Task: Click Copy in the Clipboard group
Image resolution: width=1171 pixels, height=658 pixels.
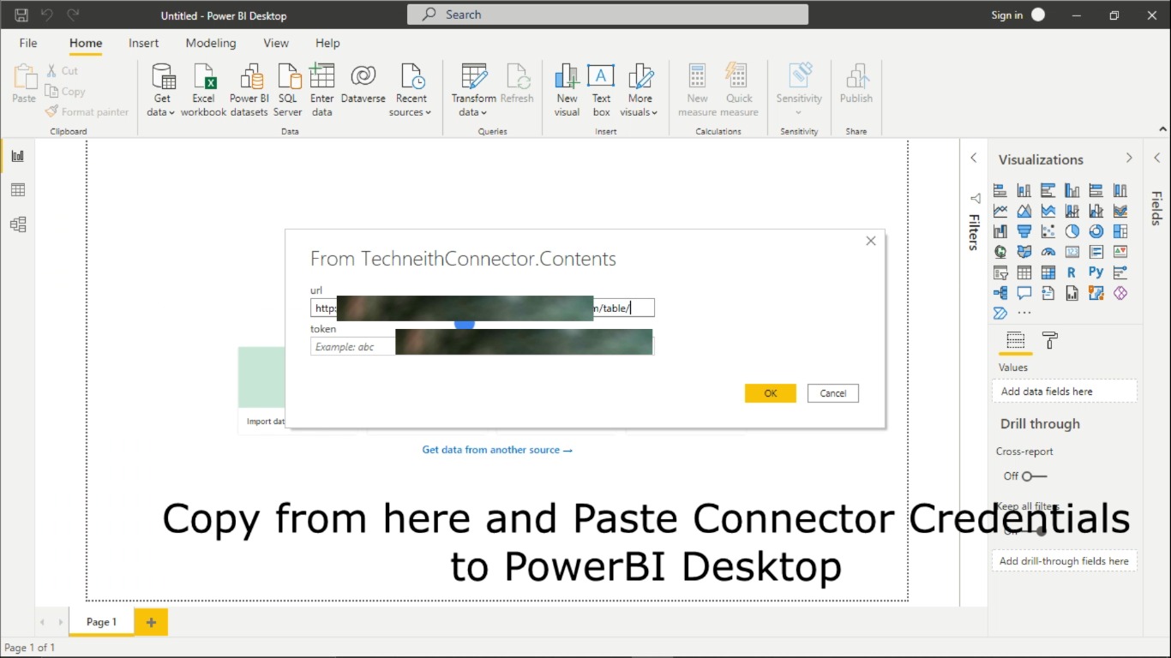Action: point(65,92)
